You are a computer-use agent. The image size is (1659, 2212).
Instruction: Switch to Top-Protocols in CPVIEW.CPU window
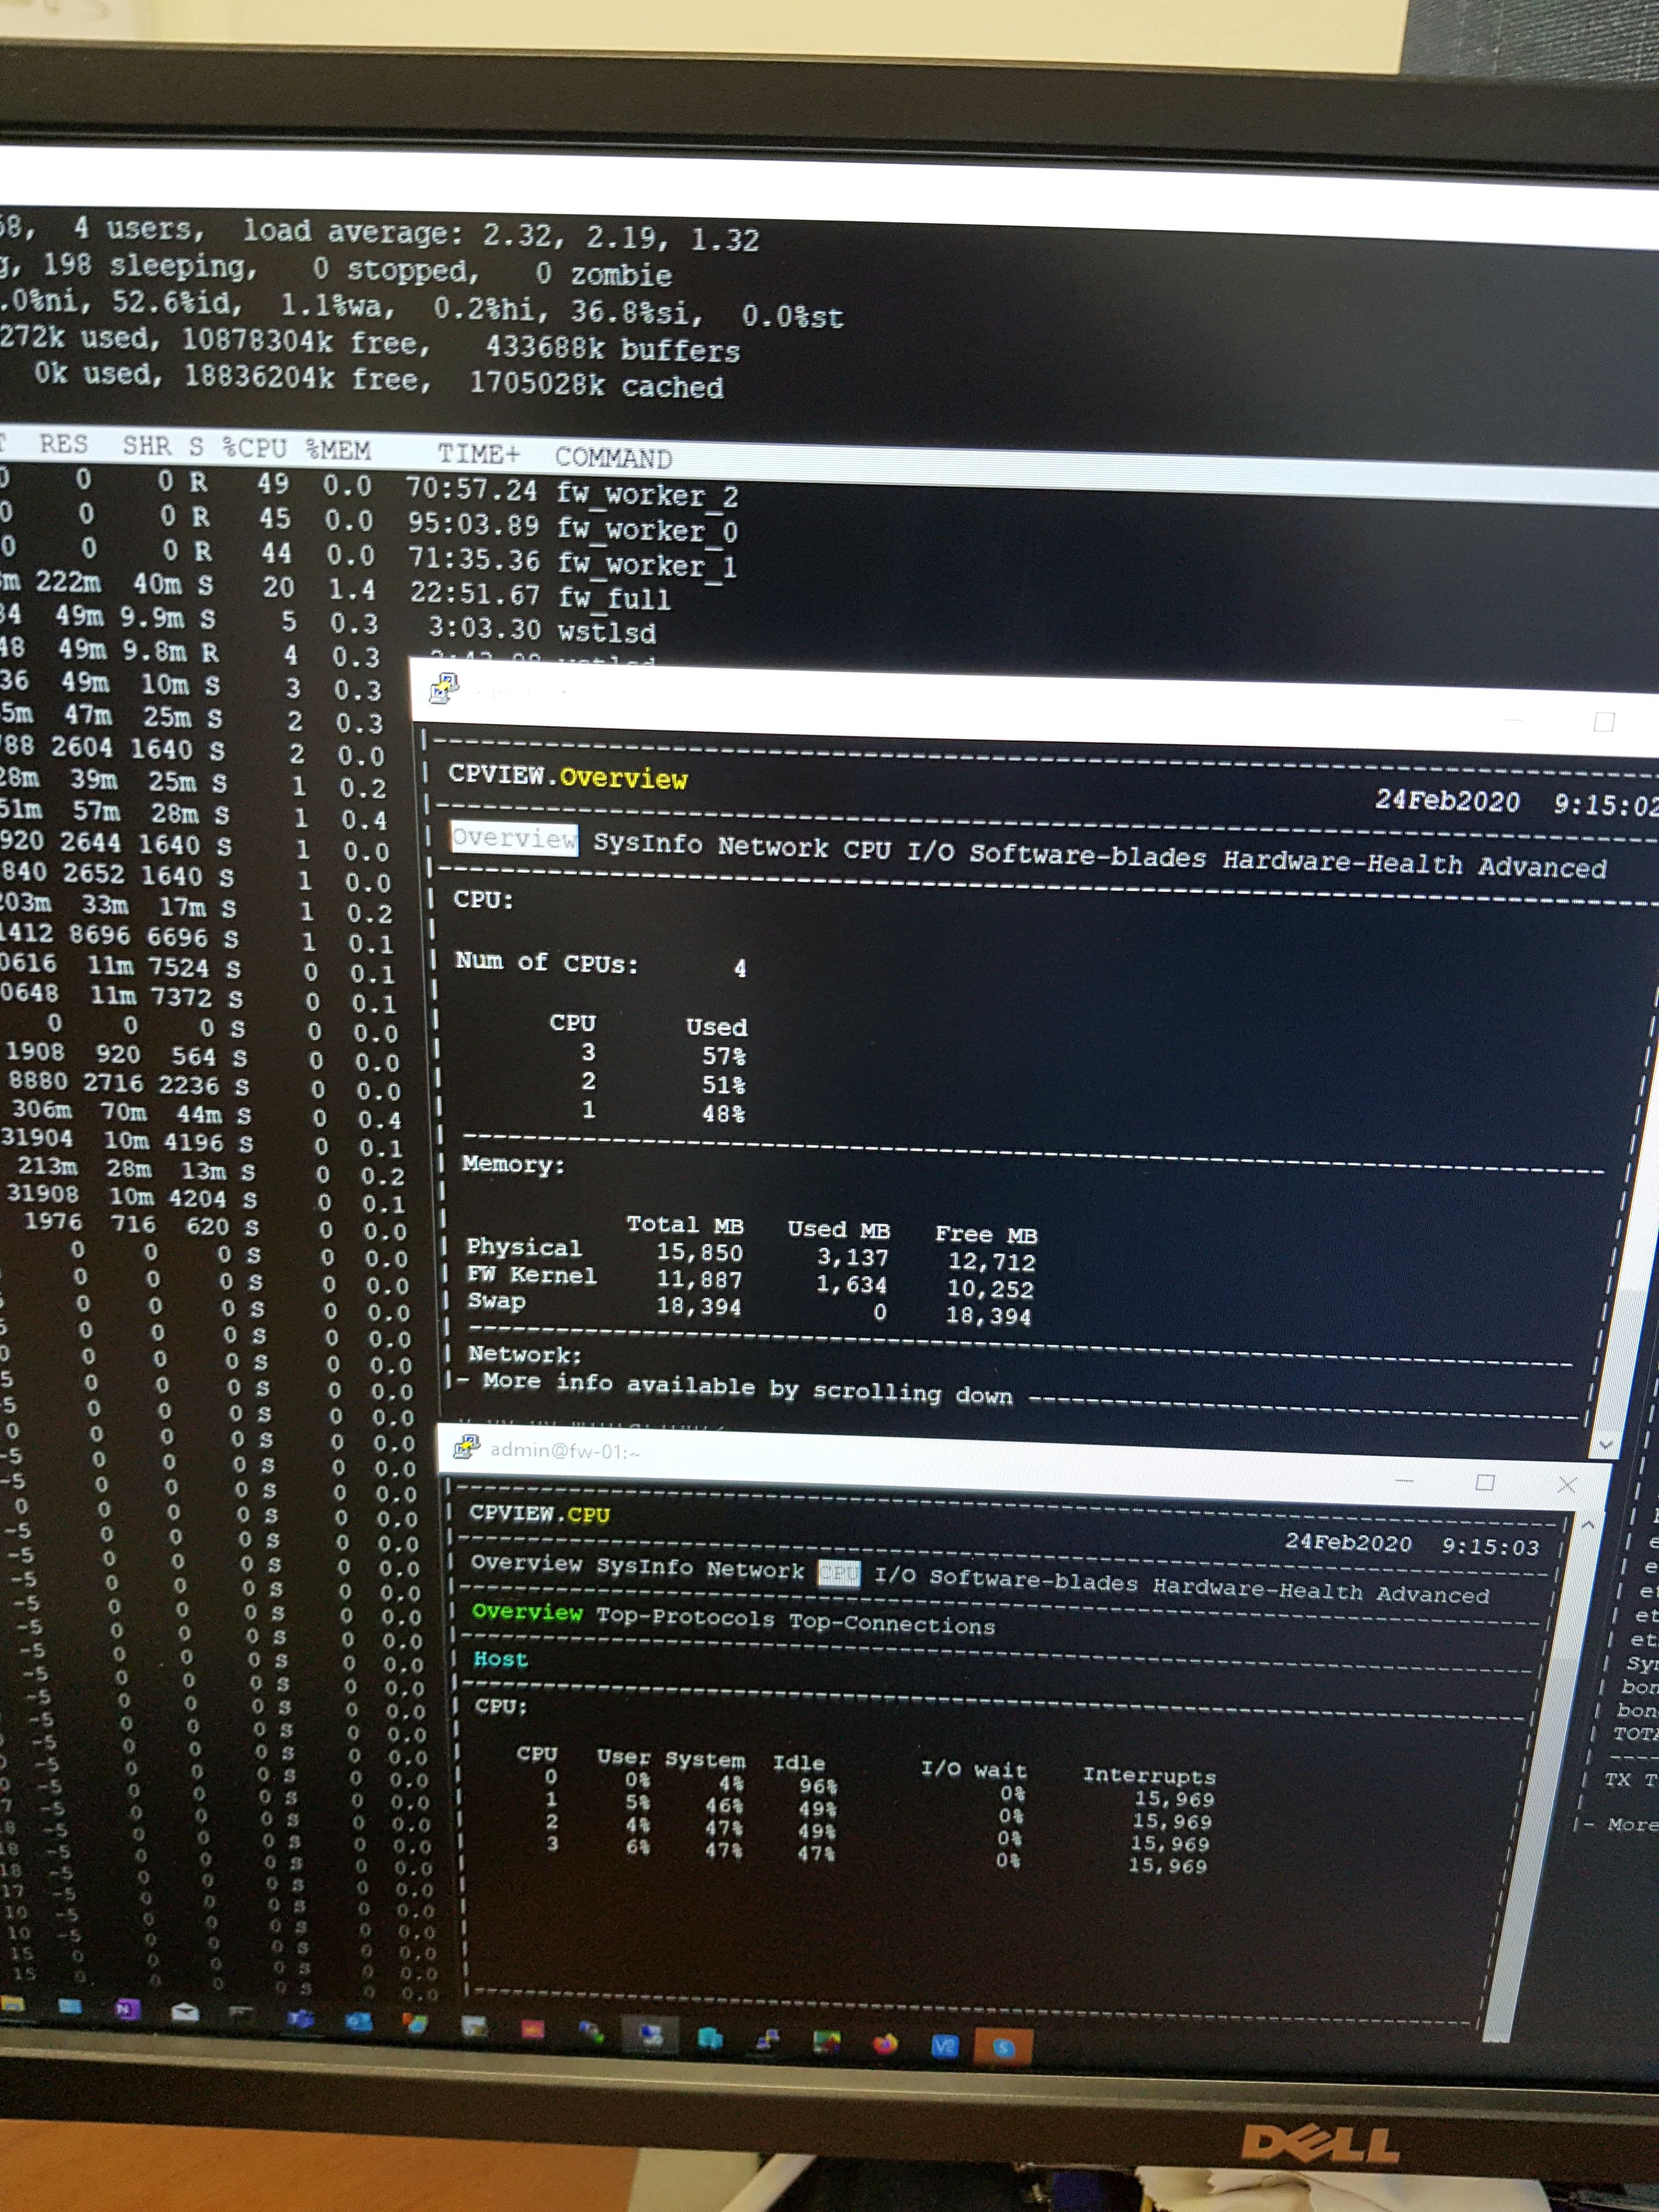[685, 1619]
